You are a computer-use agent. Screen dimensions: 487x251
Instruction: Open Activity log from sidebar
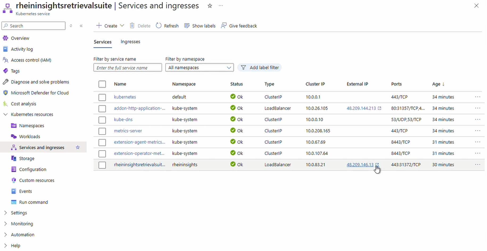tap(22, 49)
